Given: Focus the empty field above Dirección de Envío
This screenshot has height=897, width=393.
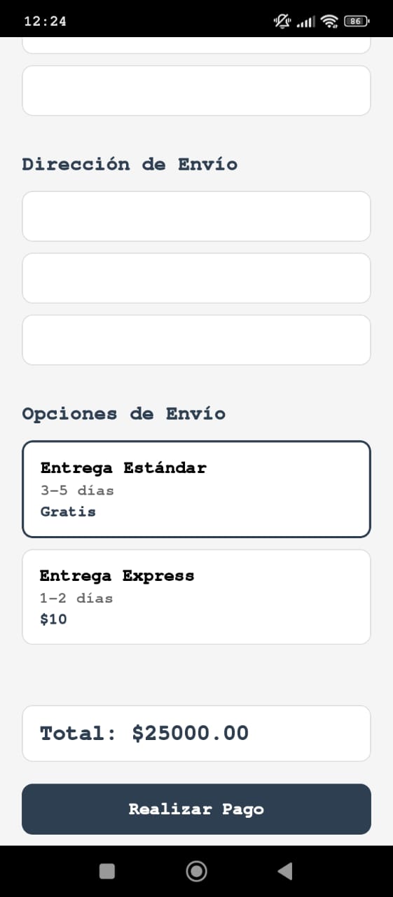Looking at the screenshot, I should pyautogui.click(x=196, y=90).
